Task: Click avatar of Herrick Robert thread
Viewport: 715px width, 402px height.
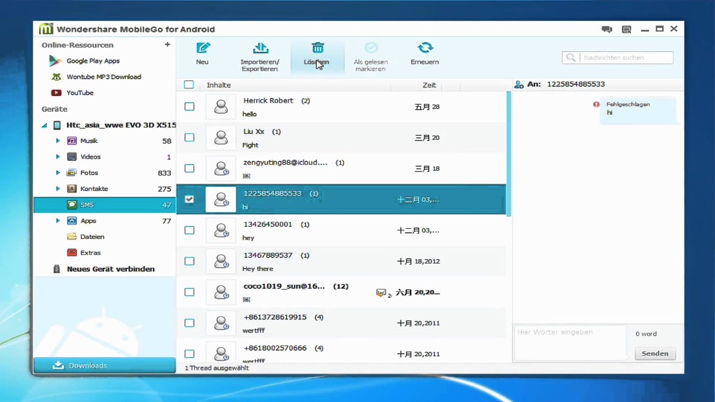Action: click(x=221, y=107)
